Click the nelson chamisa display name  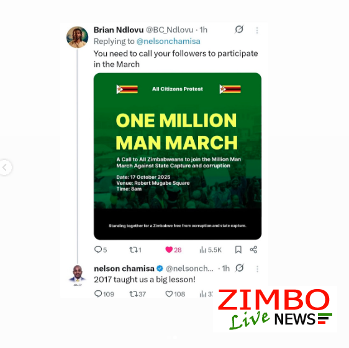(124, 269)
